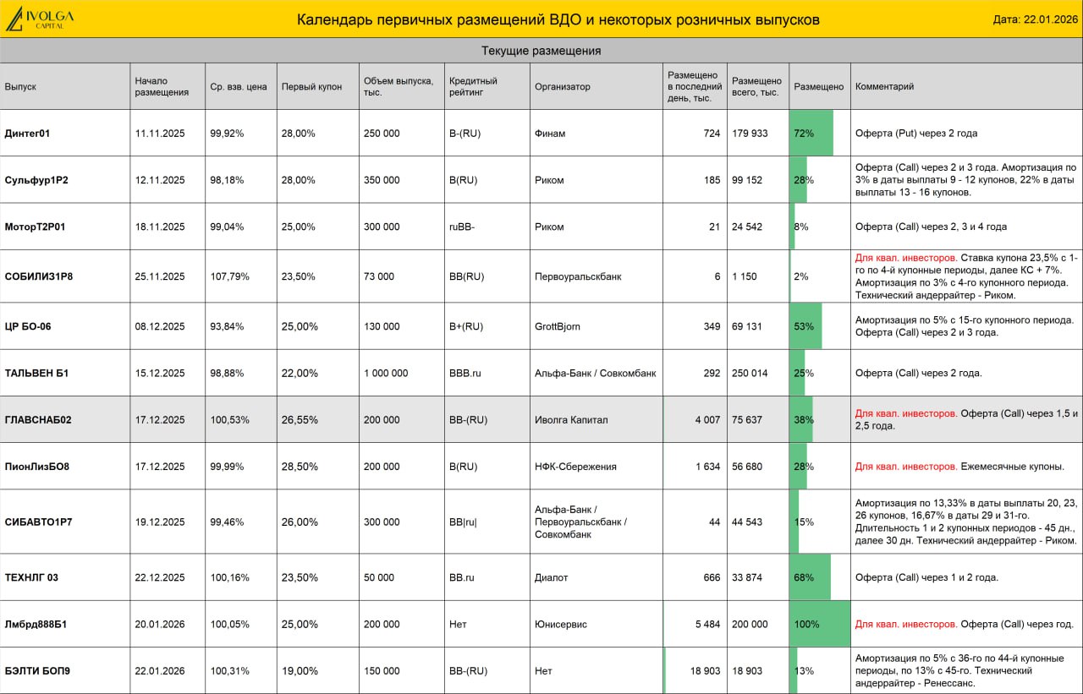Click the "Объем выпуска, тыс." column header
This screenshot has width=1083, height=694.
399,86
